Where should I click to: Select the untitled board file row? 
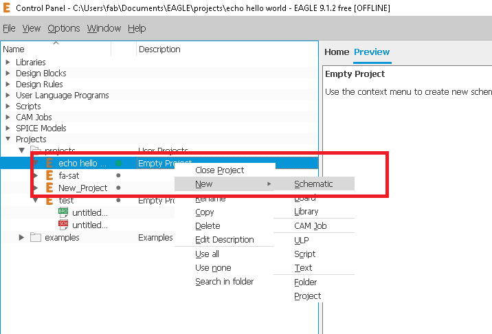click(90, 212)
